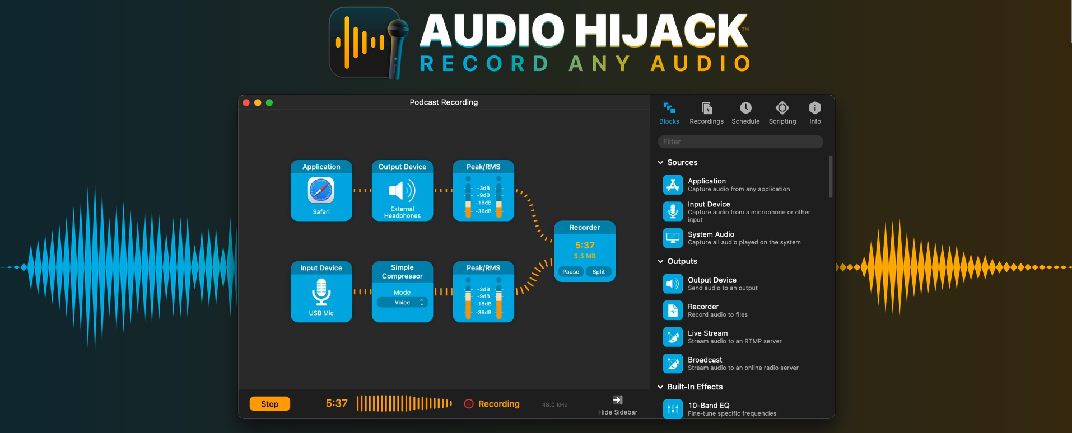Click the sidebar scrollbar
This screenshot has height=433, width=1072.
[831, 177]
